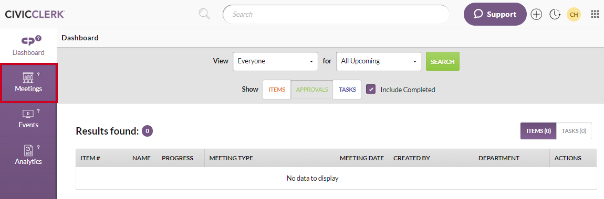Click the CivicClerk logo
Image resolution: width=604 pixels, height=199 pixels.
pos(35,14)
